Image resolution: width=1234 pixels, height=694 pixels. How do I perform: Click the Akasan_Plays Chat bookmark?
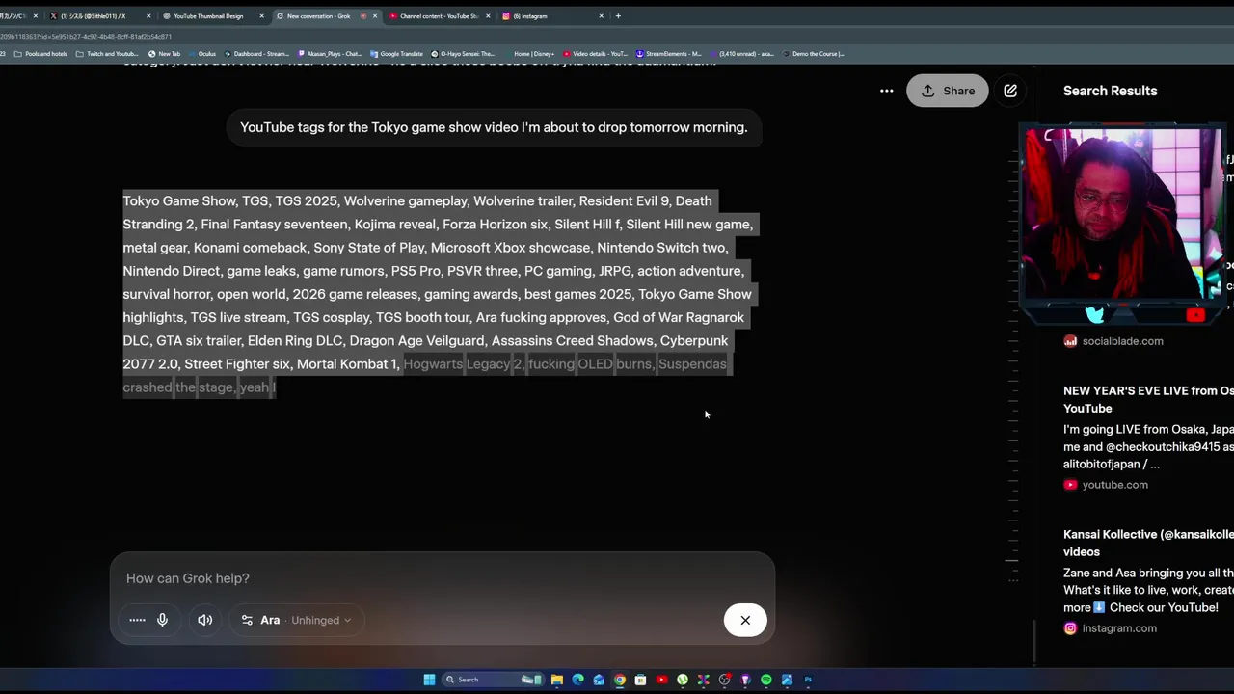coord(330,54)
